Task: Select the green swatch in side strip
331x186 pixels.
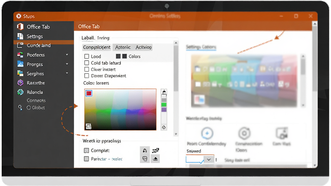Action: (164, 105)
